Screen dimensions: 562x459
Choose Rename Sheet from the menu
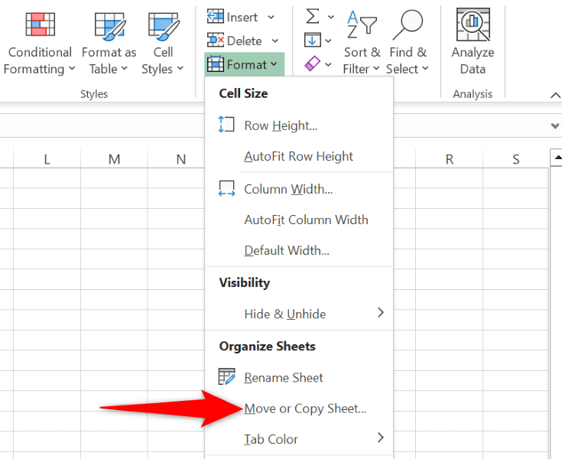(x=283, y=377)
